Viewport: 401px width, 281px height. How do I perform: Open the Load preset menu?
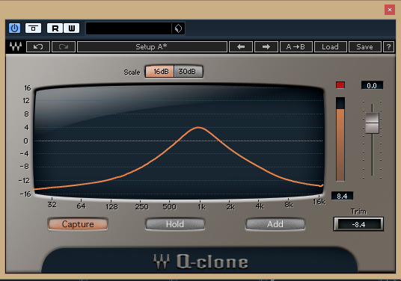[331, 47]
